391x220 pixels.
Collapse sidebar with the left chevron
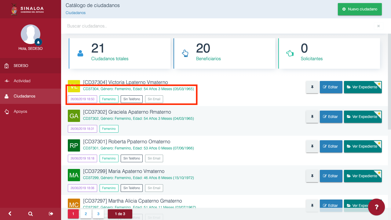click(x=10, y=214)
